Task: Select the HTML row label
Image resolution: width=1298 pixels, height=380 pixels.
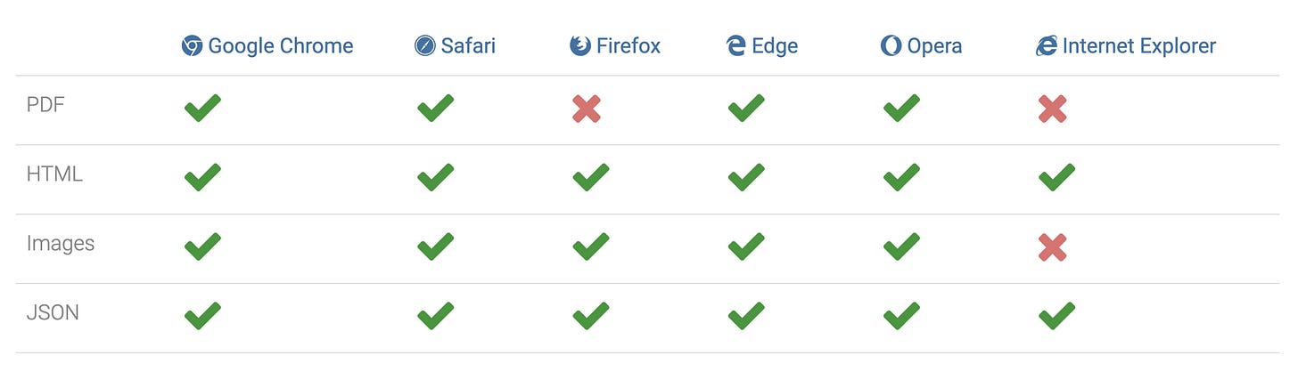Action: tap(54, 174)
